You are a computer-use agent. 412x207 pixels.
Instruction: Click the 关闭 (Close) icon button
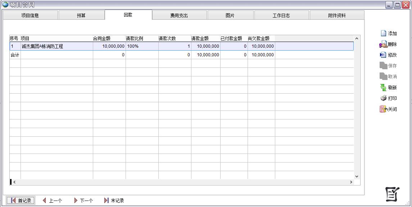pyautogui.click(x=388, y=109)
